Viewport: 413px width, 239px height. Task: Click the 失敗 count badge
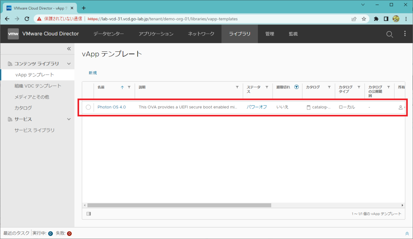69,234
